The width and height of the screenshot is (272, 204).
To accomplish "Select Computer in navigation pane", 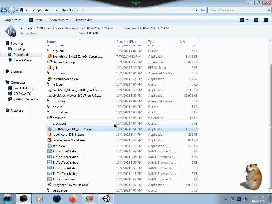I will tap(18, 83).
